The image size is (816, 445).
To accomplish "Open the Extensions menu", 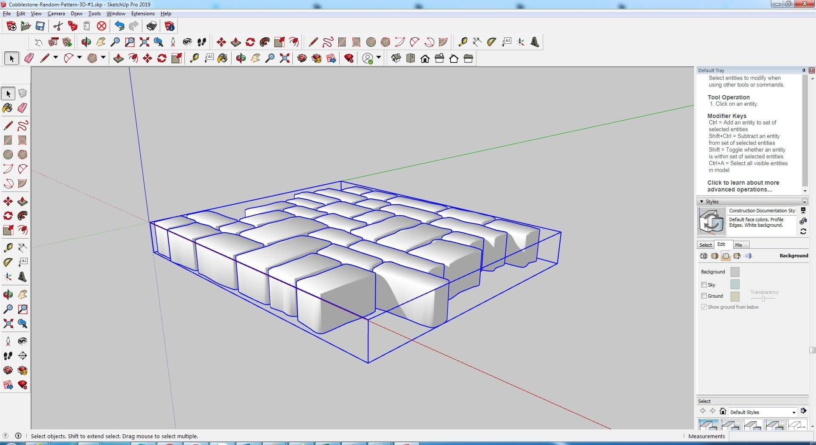I will coord(143,14).
